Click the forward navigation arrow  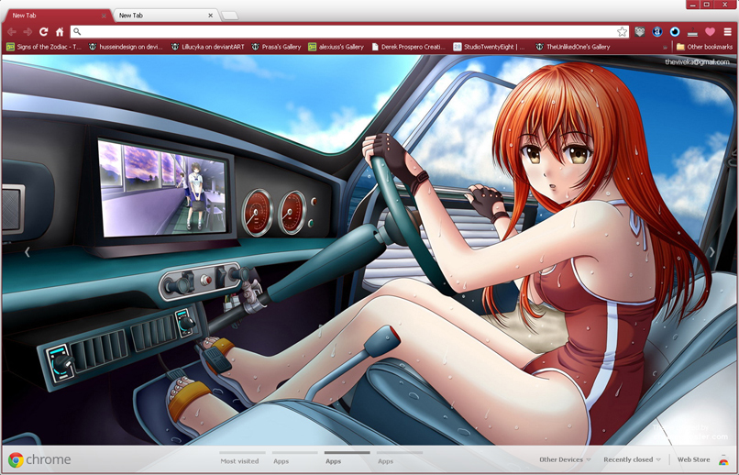[x=28, y=31]
